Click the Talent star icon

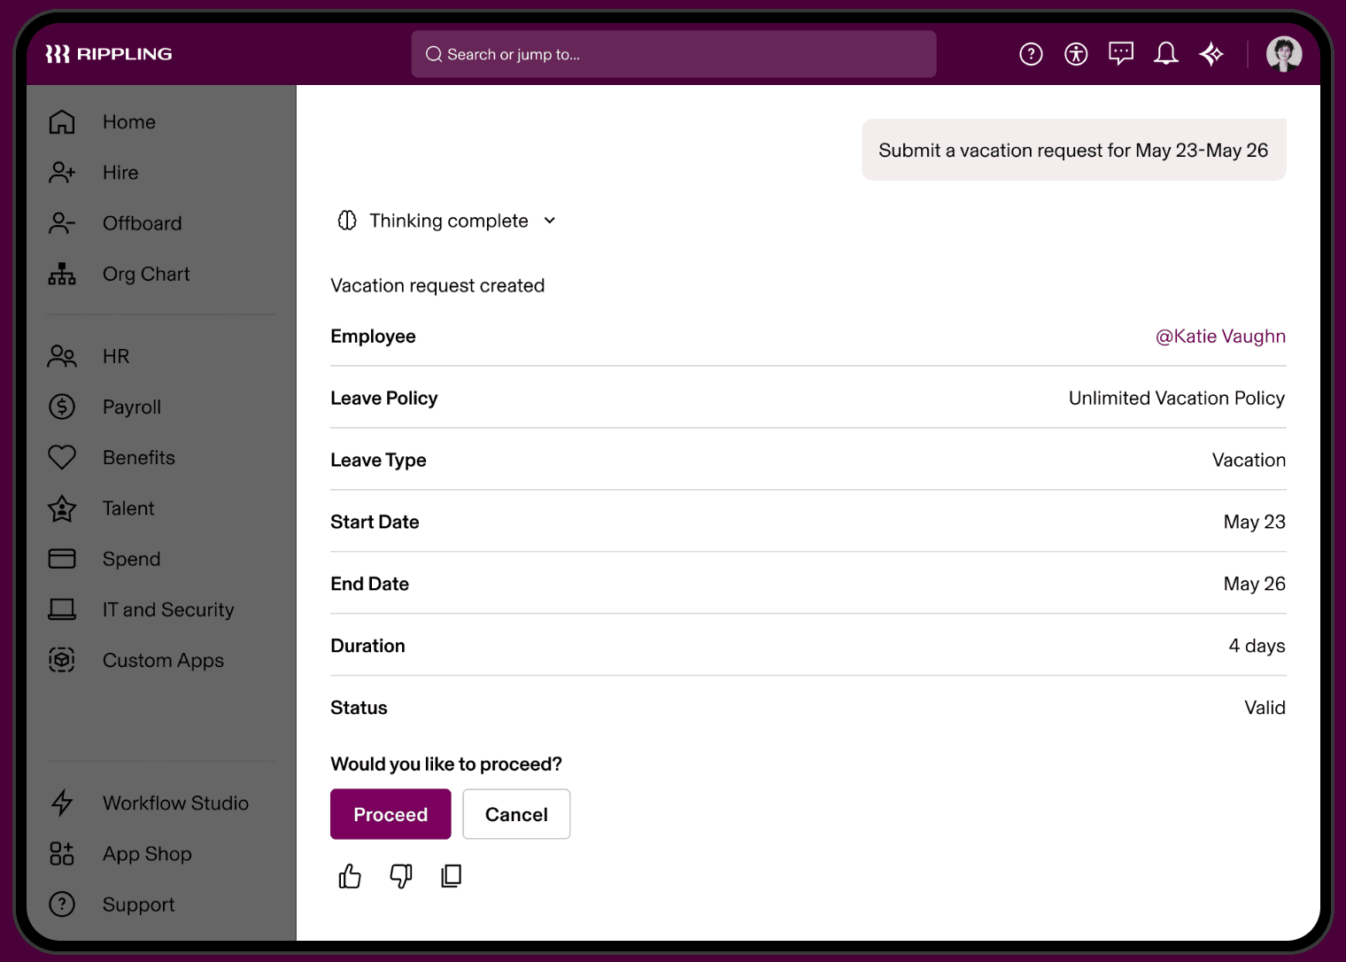click(62, 508)
